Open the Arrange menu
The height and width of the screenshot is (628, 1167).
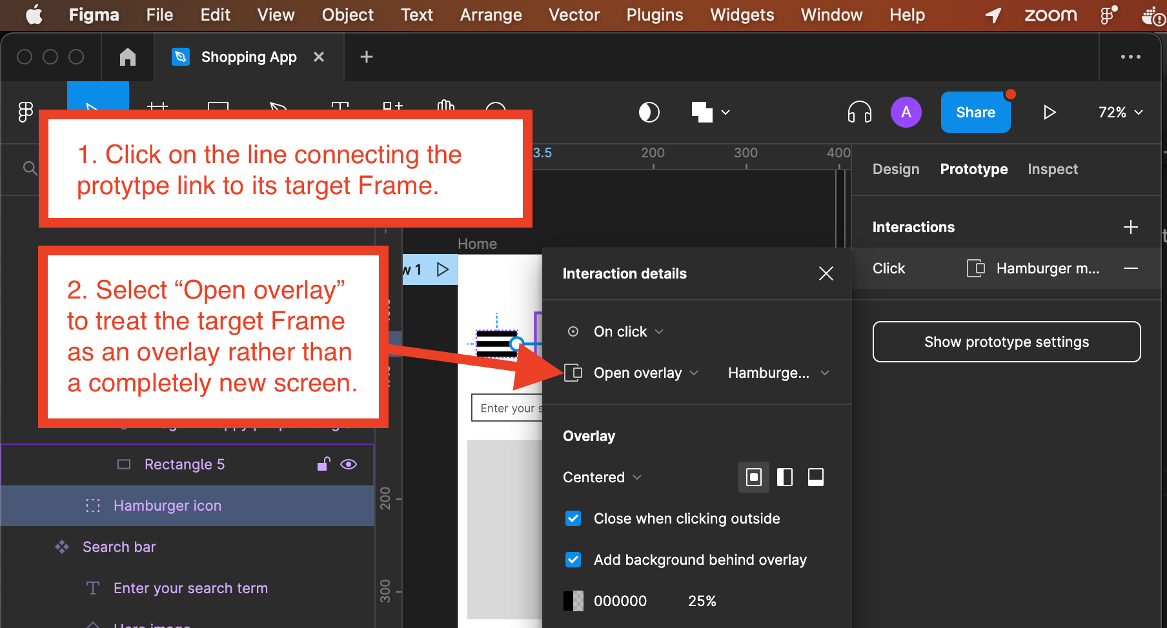click(x=491, y=14)
